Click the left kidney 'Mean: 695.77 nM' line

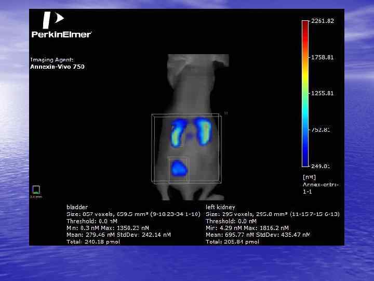[258, 235]
